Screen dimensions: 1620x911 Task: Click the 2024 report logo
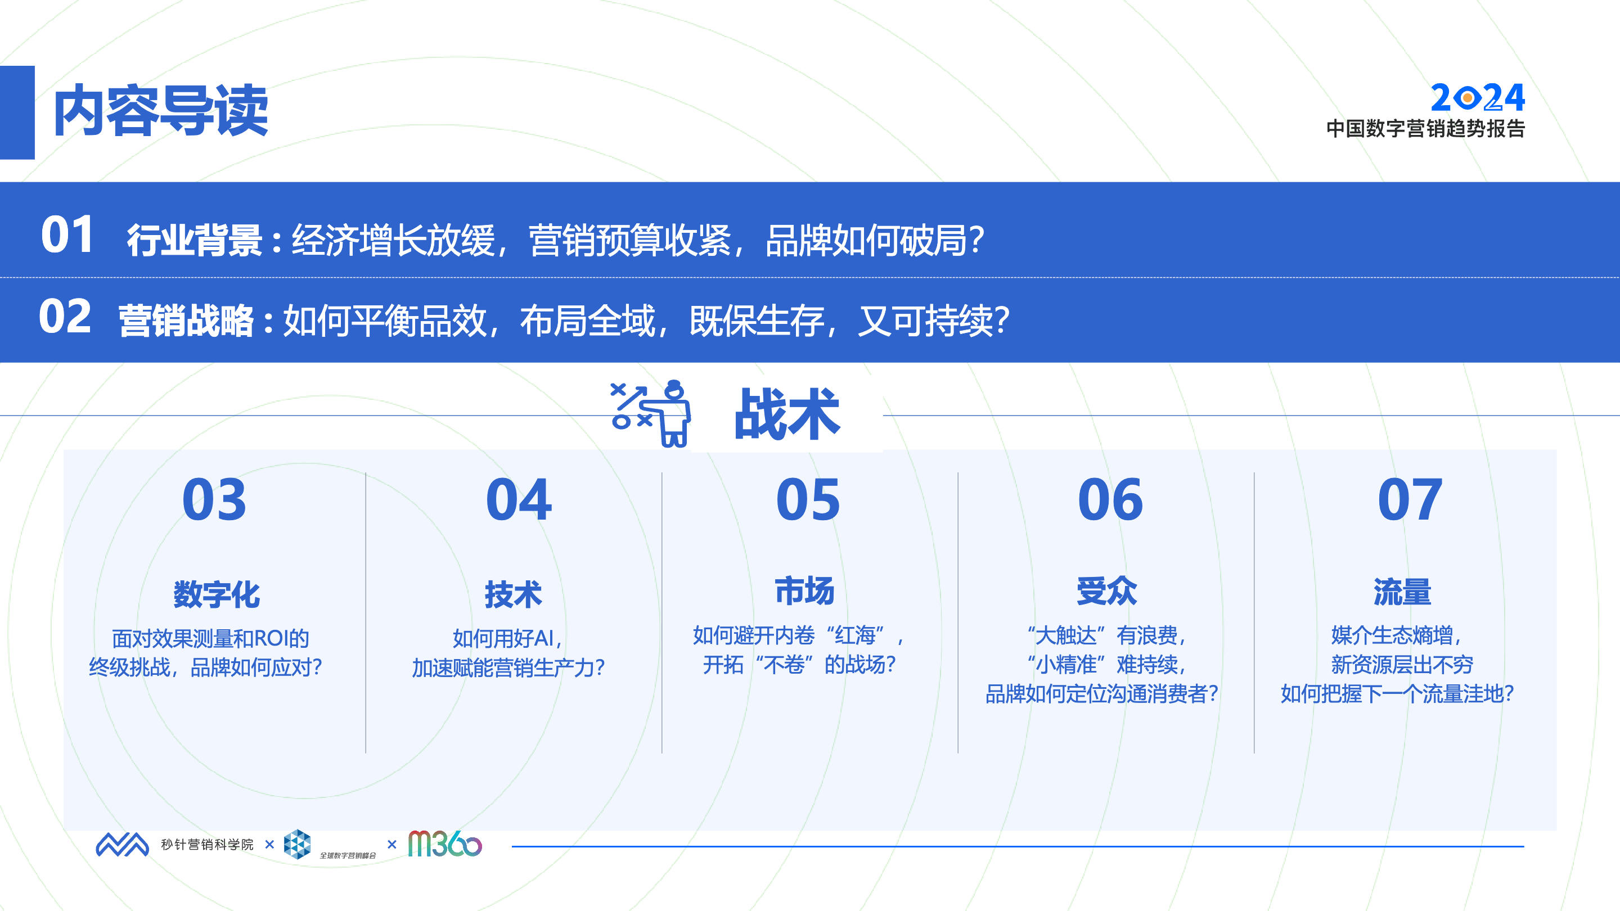(1478, 98)
